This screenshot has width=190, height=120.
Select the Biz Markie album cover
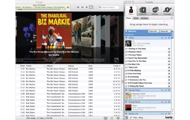point(54,31)
